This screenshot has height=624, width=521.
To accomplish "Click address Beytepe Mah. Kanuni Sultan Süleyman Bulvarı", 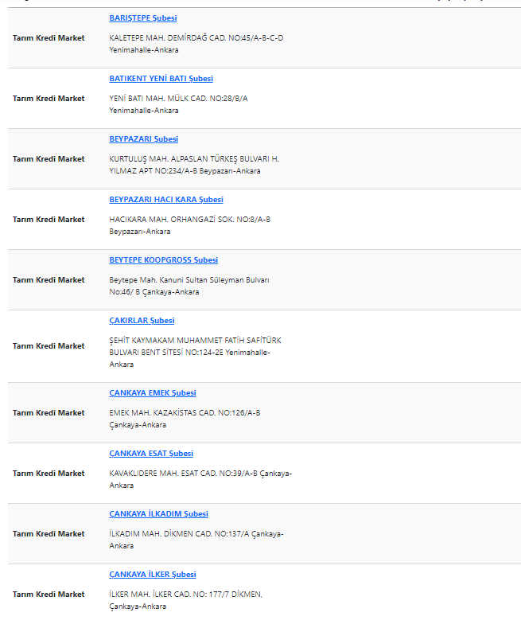I will [189, 280].
